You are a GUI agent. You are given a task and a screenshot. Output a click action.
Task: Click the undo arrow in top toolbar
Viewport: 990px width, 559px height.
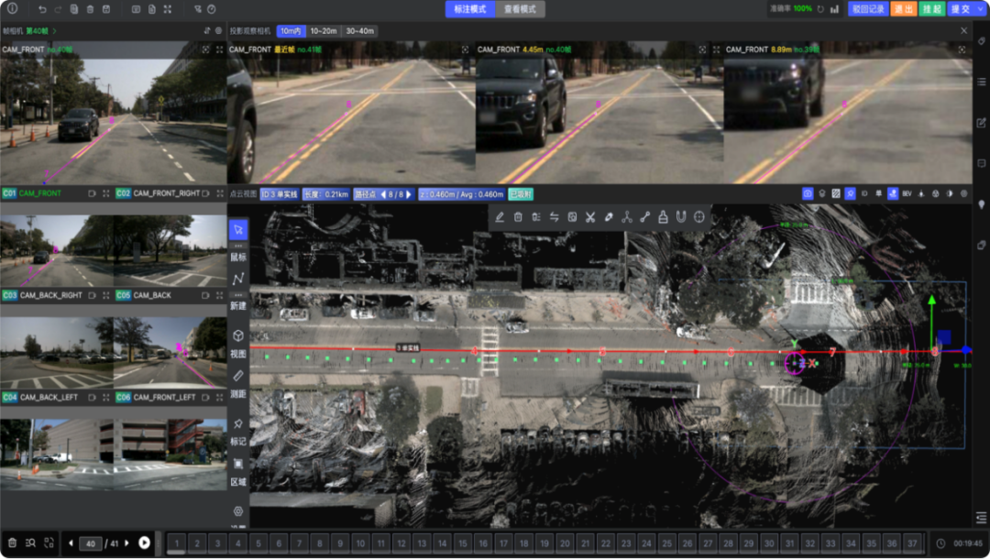(42, 9)
